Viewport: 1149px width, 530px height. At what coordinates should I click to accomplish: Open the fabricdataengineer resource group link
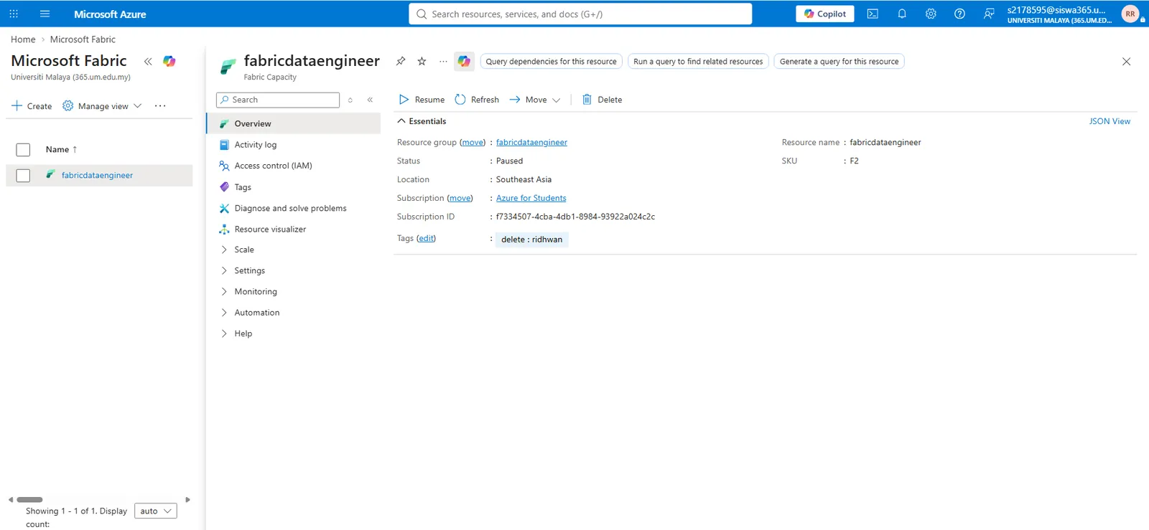(x=531, y=142)
